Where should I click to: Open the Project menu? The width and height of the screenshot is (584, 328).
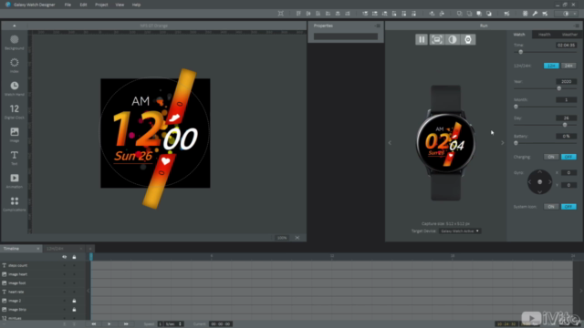click(x=101, y=5)
